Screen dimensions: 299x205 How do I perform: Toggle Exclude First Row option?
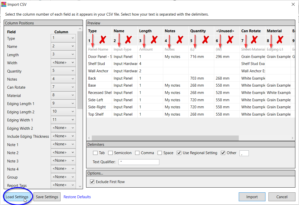click(x=92, y=182)
